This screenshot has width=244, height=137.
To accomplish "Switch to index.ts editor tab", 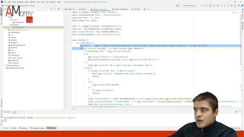I will click(x=84, y=9).
